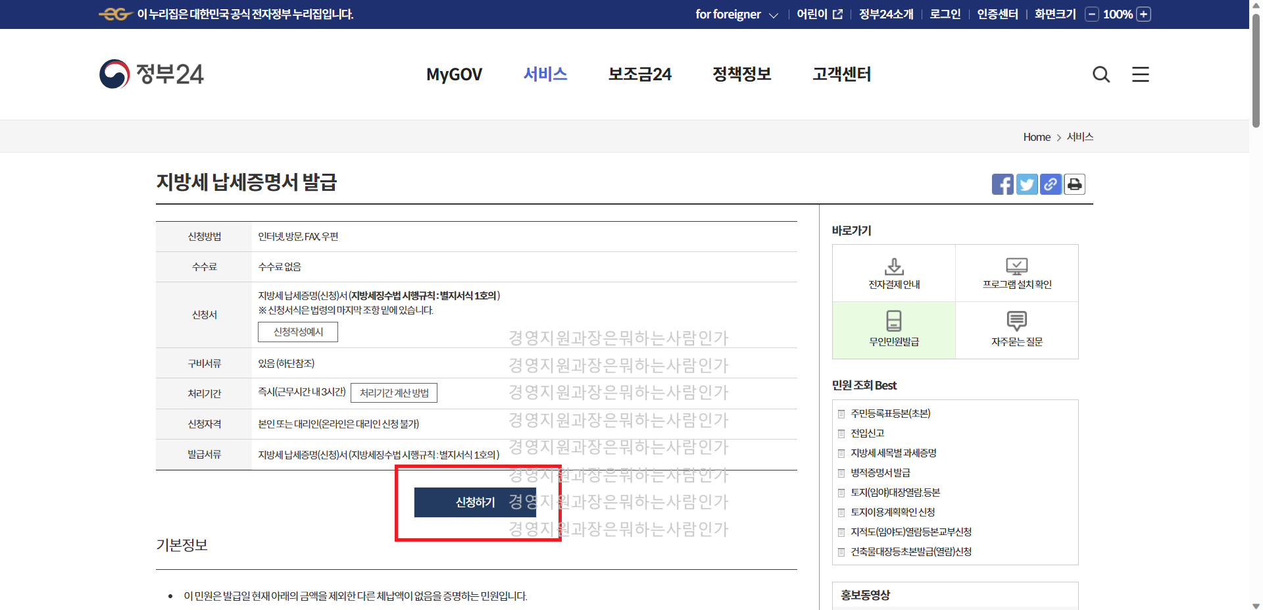Copy the page URL link icon
Image resolution: width=1263 pixels, height=610 pixels.
1050,184
